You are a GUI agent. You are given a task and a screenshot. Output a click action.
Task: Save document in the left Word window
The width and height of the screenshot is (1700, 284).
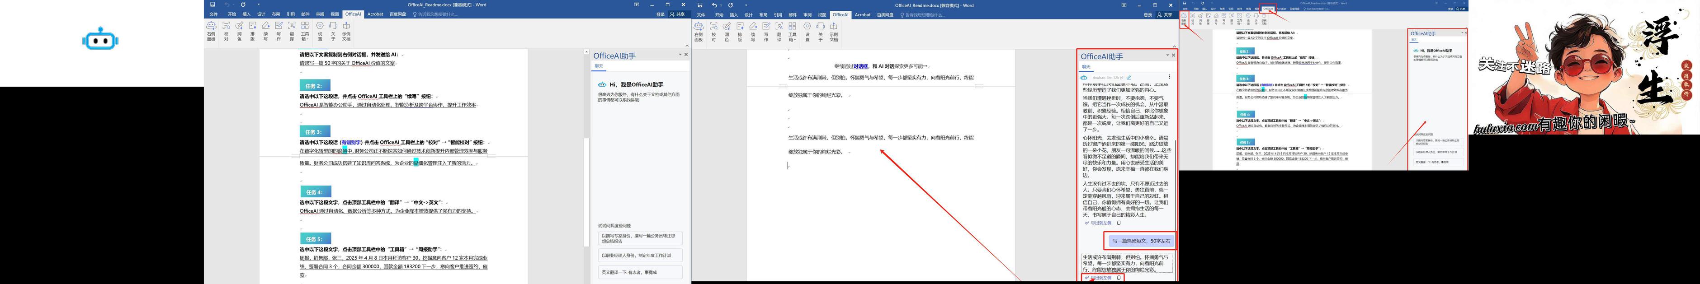(212, 5)
